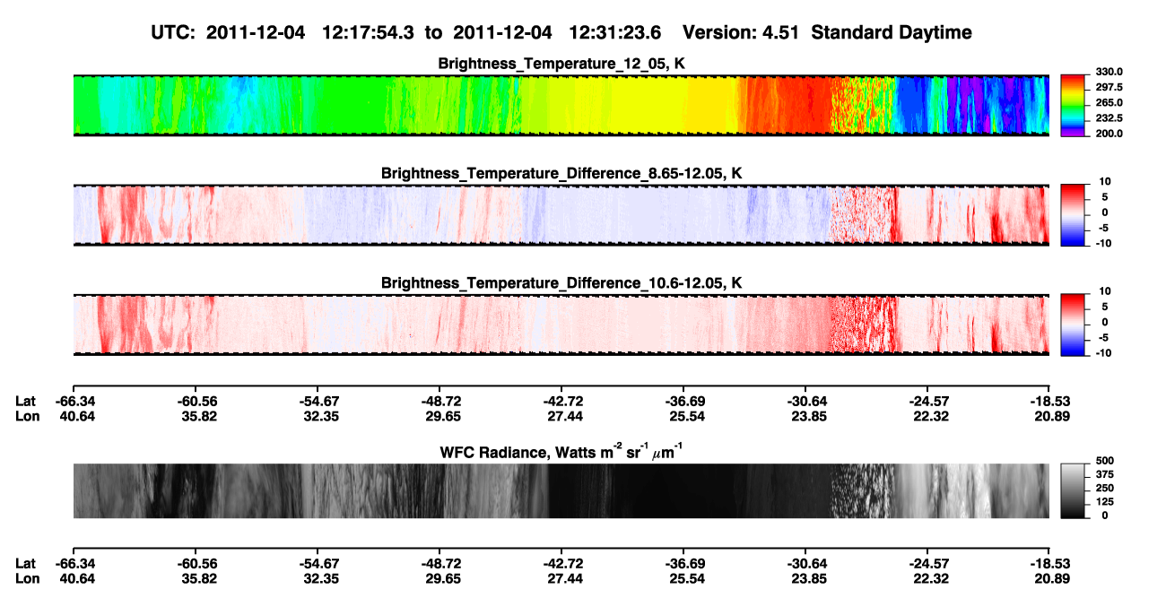The width and height of the screenshot is (1166, 598).
Task: Open the grayscale WFC Radiance image strip
Action: point(561,490)
